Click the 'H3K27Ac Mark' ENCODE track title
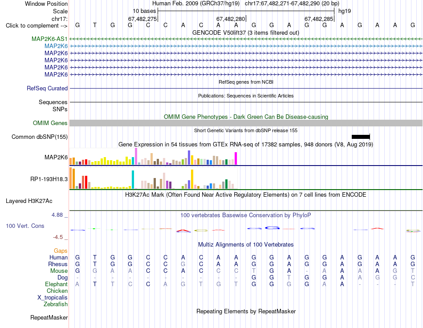This screenshot has height=328, width=423. [246, 195]
